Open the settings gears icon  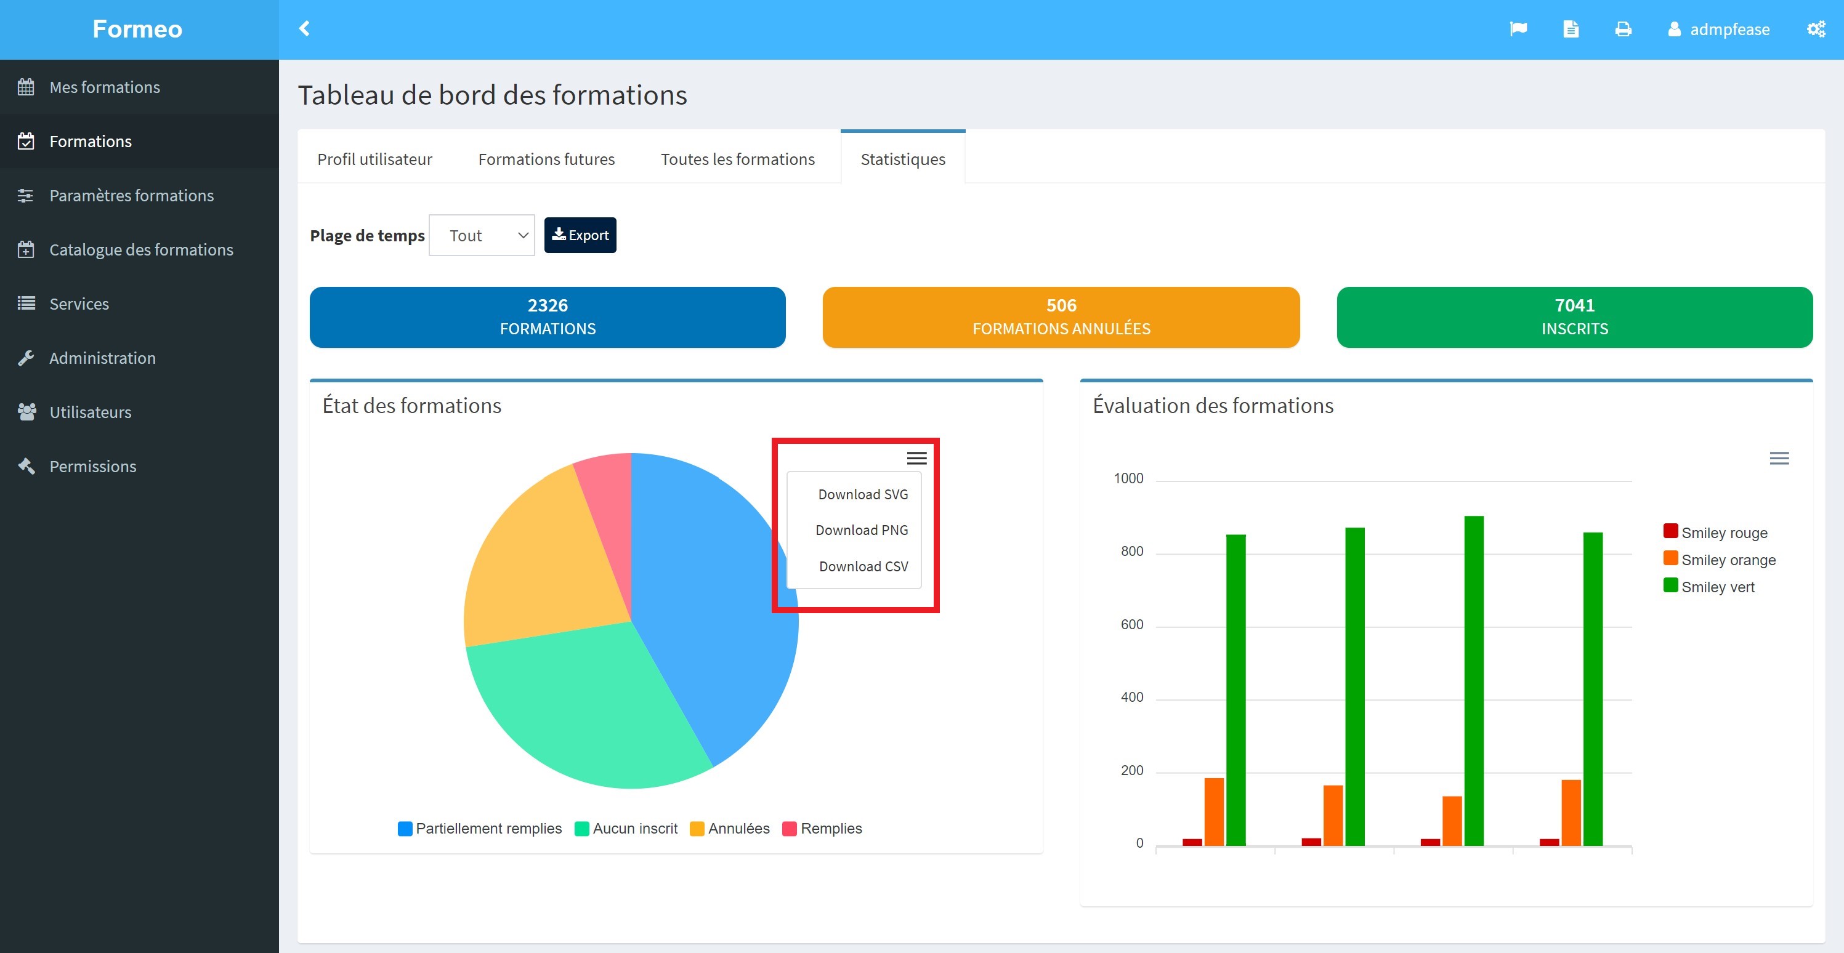(x=1816, y=28)
